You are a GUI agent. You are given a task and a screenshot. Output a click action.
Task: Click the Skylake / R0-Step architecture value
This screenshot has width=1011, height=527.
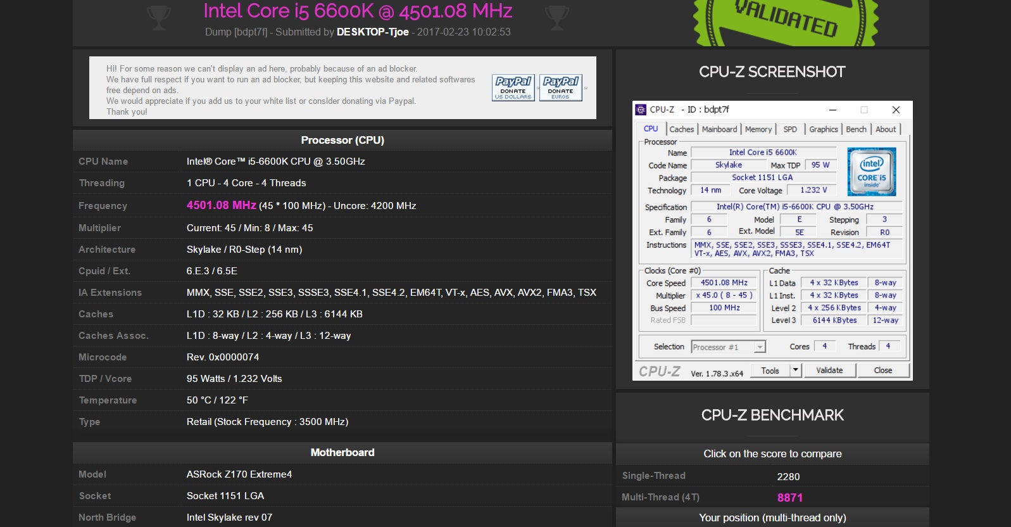(244, 250)
